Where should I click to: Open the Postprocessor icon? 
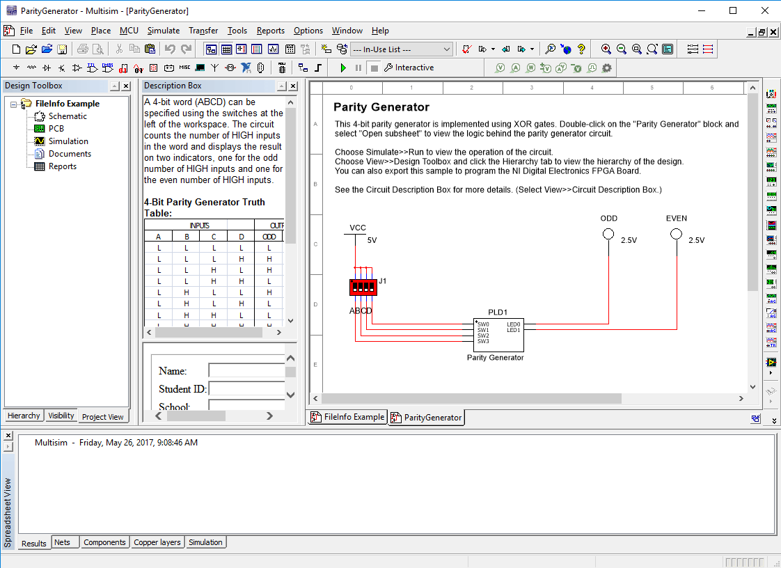[290, 49]
